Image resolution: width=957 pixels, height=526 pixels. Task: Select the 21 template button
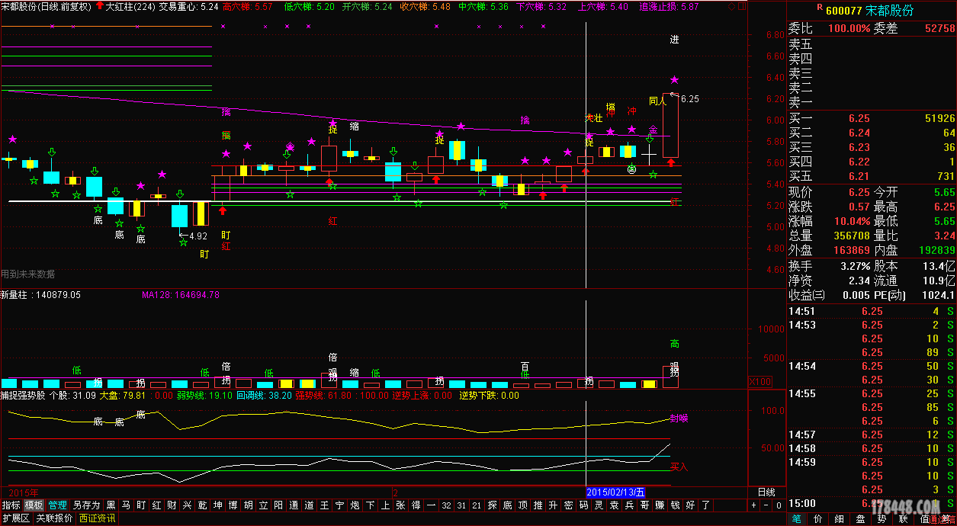point(477,505)
